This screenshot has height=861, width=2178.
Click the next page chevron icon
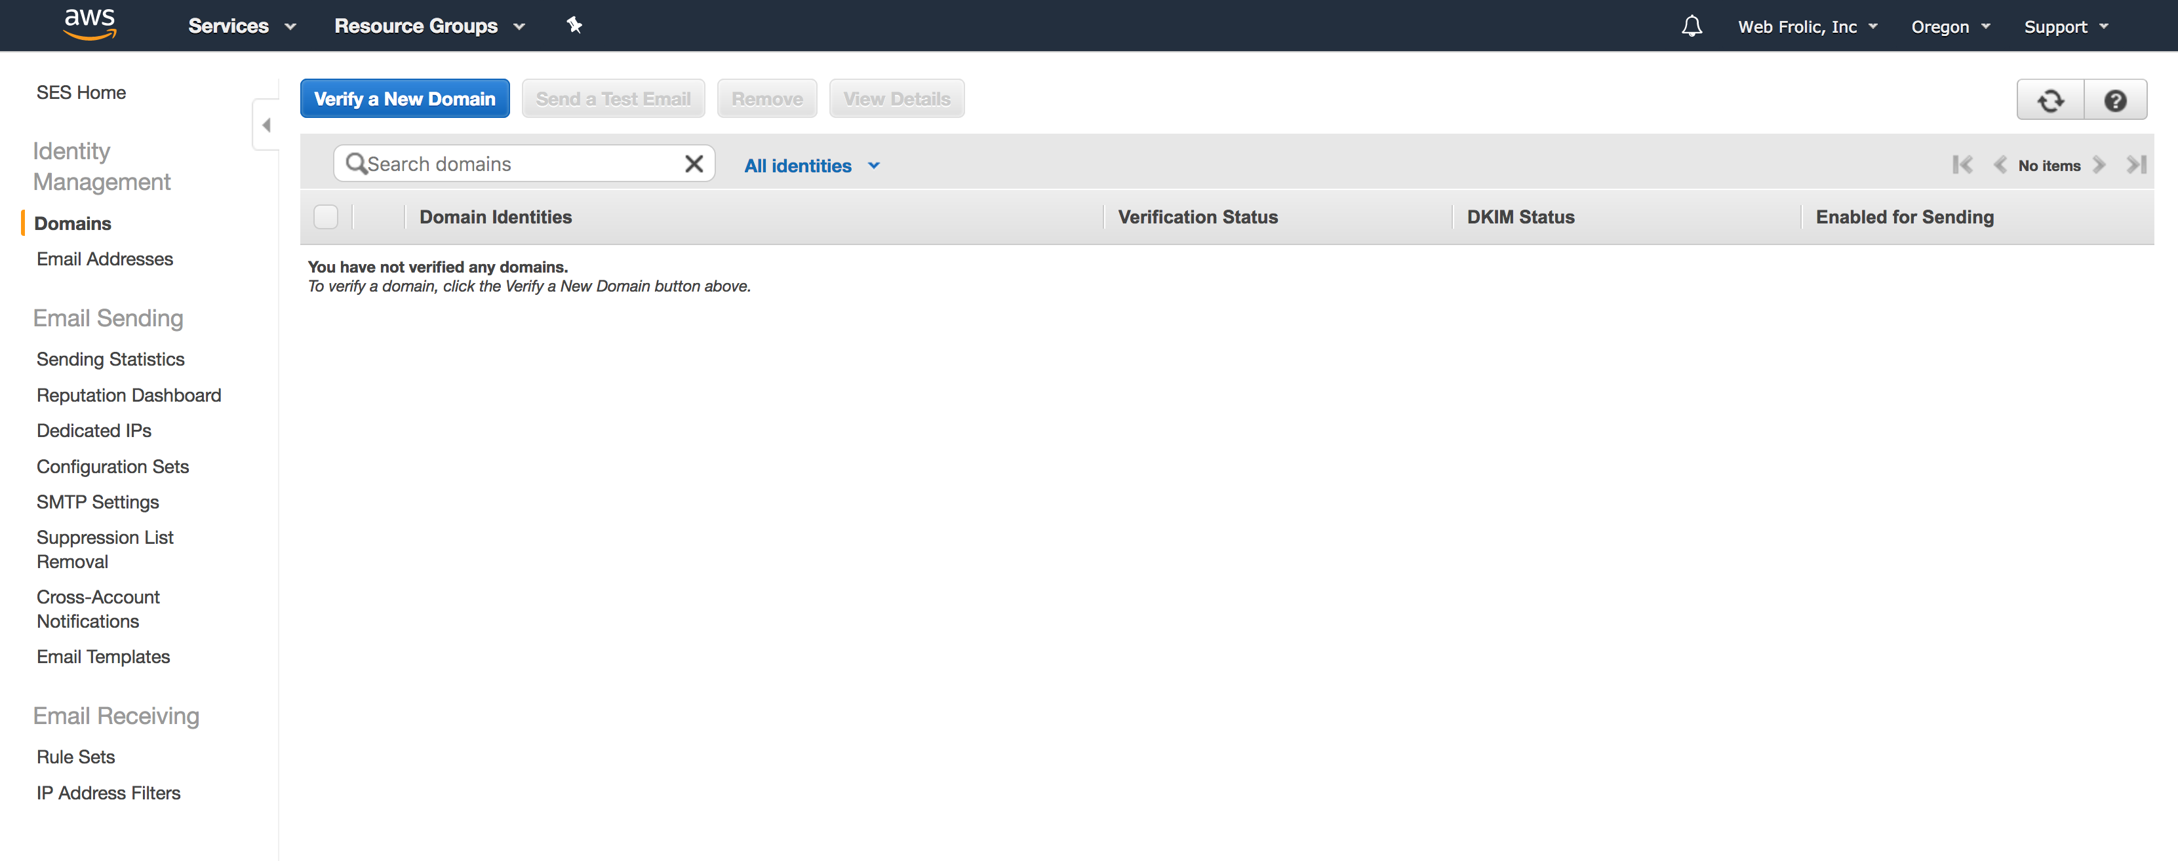pyautogui.click(x=2099, y=164)
